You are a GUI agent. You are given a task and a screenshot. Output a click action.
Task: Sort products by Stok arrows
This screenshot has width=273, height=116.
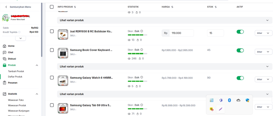click(216, 7)
